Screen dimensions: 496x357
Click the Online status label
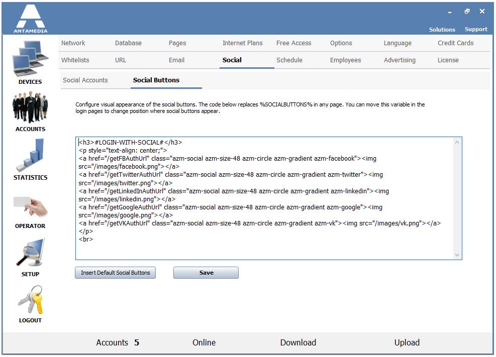coord(204,343)
